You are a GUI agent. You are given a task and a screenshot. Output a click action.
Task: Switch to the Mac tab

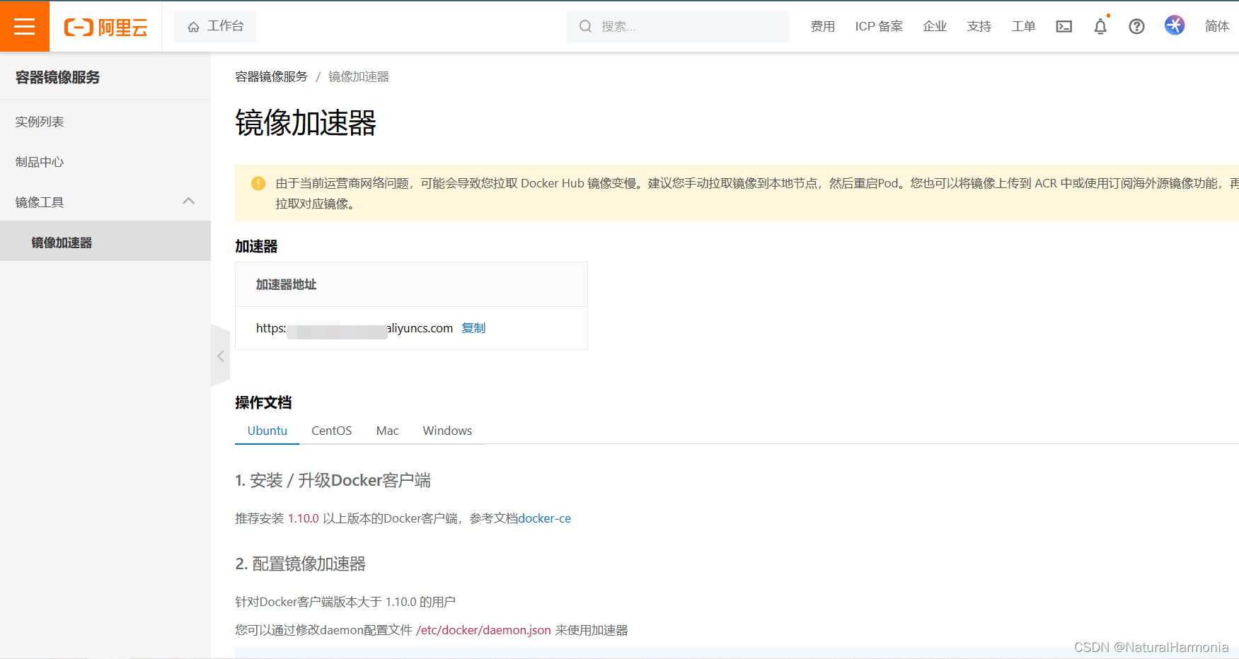(387, 431)
